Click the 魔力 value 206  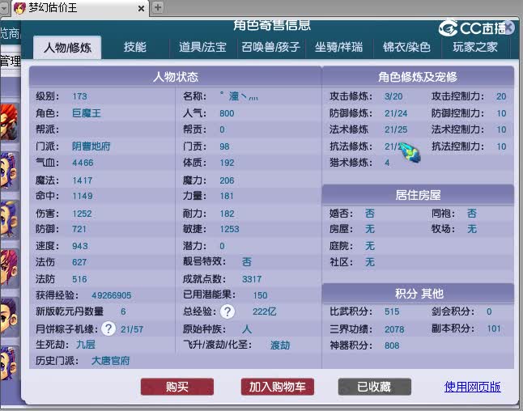[227, 180]
